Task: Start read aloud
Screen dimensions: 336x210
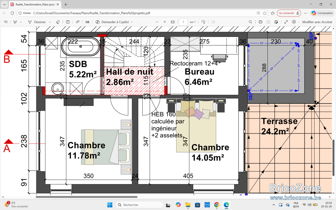Action: click(x=78, y=22)
